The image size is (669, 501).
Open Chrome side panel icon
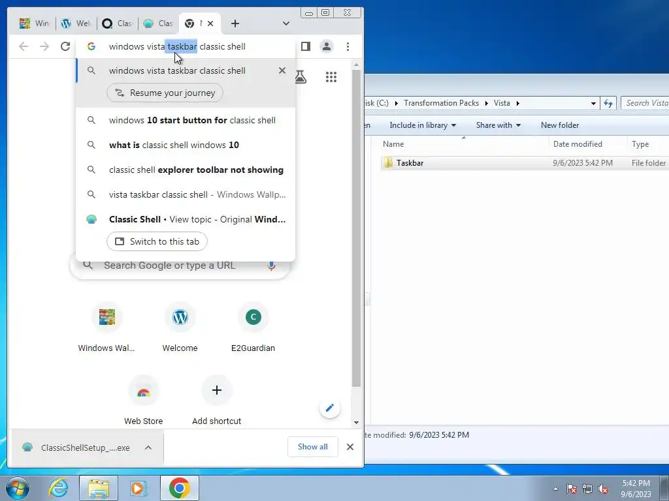pyautogui.click(x=306, y=46)
